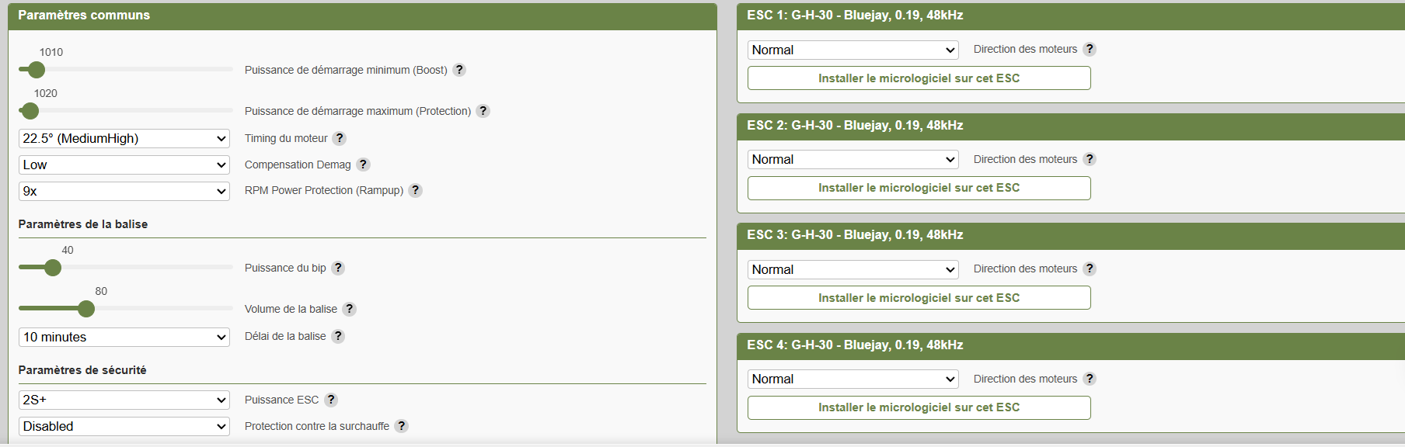This screenshot has width=1405, height=447.
Task: Open ESC 1 Direction des moteurs help
Action: coord(1089,49)
